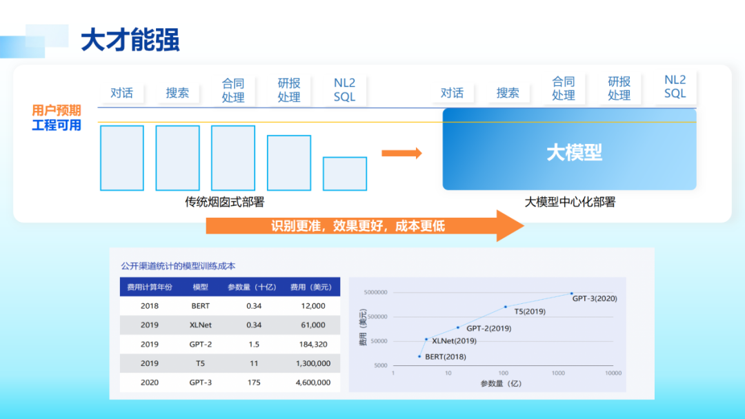Viewport: 745px width, 419px height.
Task: Click the right-side 搜索 item
Action: pos(508,92)
